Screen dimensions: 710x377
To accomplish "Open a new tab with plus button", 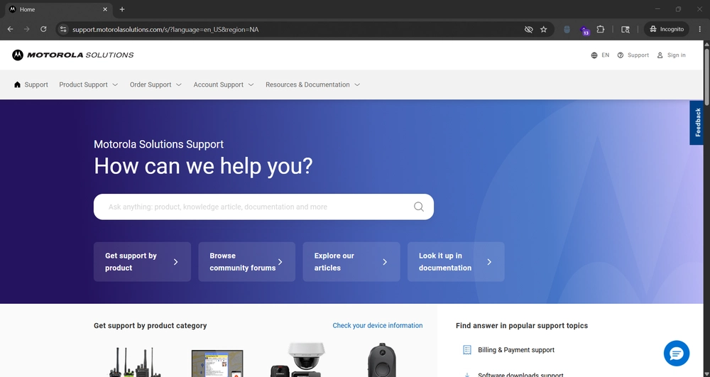I will tap(122, 9).
